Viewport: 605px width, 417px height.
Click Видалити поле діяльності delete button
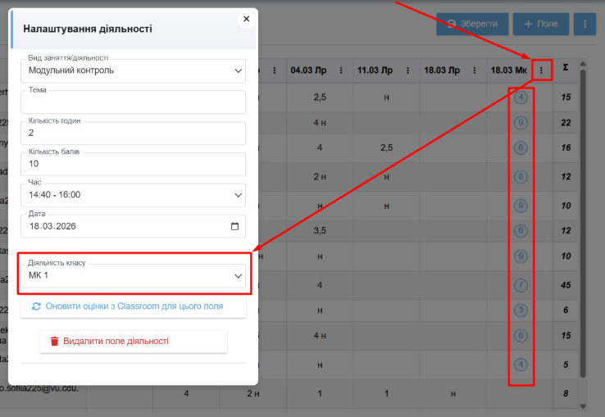pyautogui.click(x=133, y=341)
